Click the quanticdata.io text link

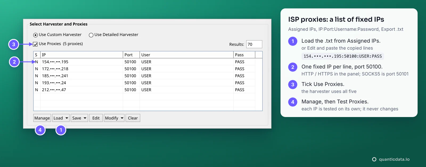tap(394, 159)
